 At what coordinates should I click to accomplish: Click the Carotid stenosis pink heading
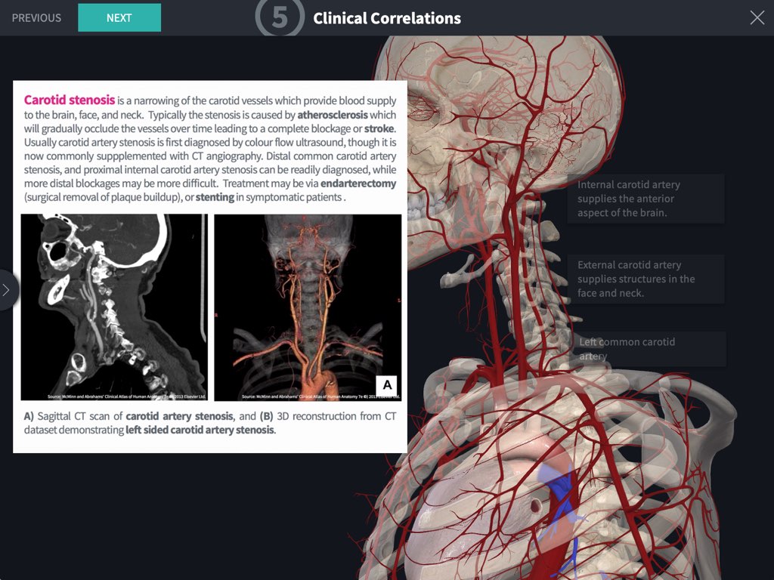coord(70,100)
